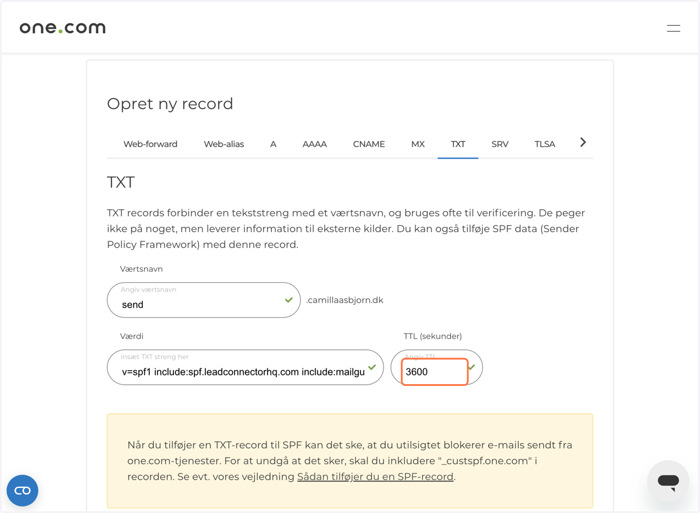
Task: Open the SRV record tab
Action: [500, 144]
